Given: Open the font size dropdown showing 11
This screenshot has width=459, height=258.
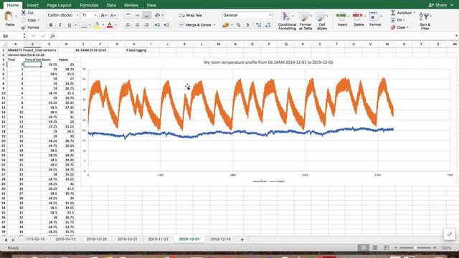Looking at the screenshot, I should click(x=95, y=15).
